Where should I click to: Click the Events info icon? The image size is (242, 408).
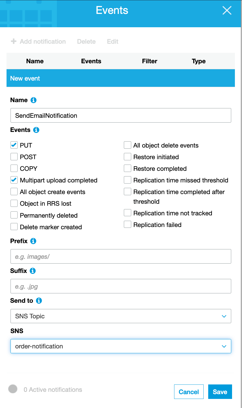coord(37,130)
